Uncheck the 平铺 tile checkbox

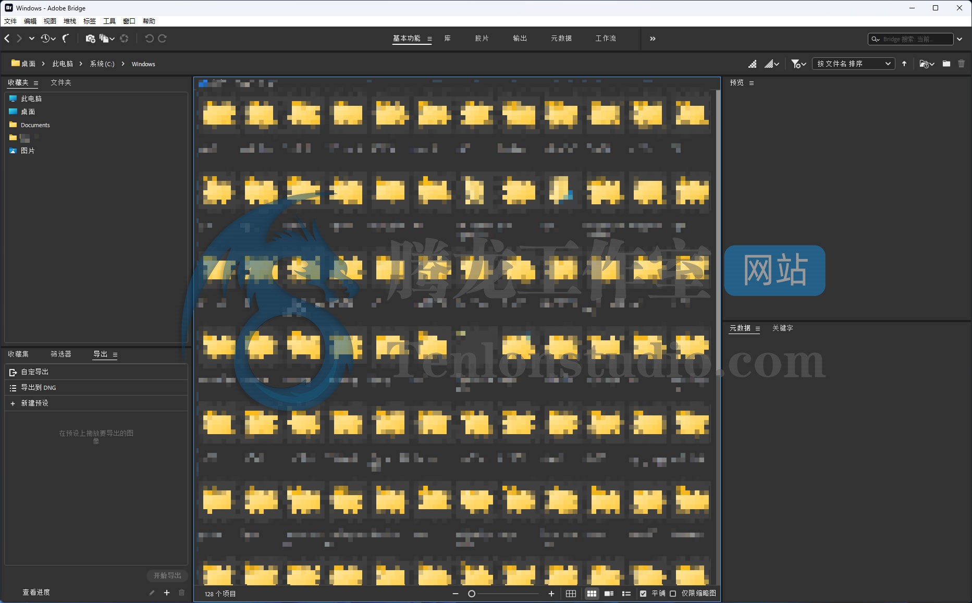[x=643, y=594]
